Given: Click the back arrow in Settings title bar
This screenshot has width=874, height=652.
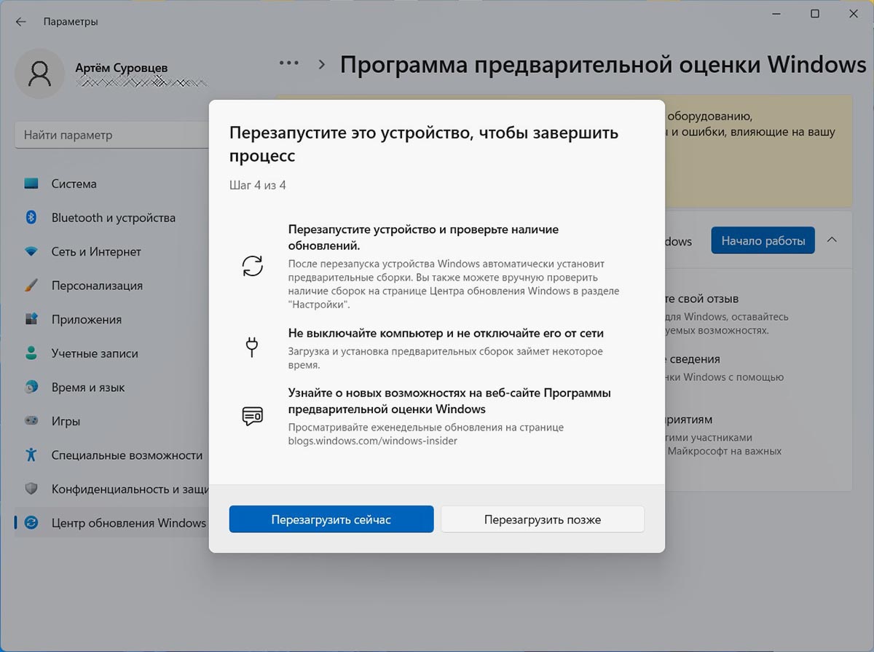Looking at the screenshot, I should click(x=20, y=22).
